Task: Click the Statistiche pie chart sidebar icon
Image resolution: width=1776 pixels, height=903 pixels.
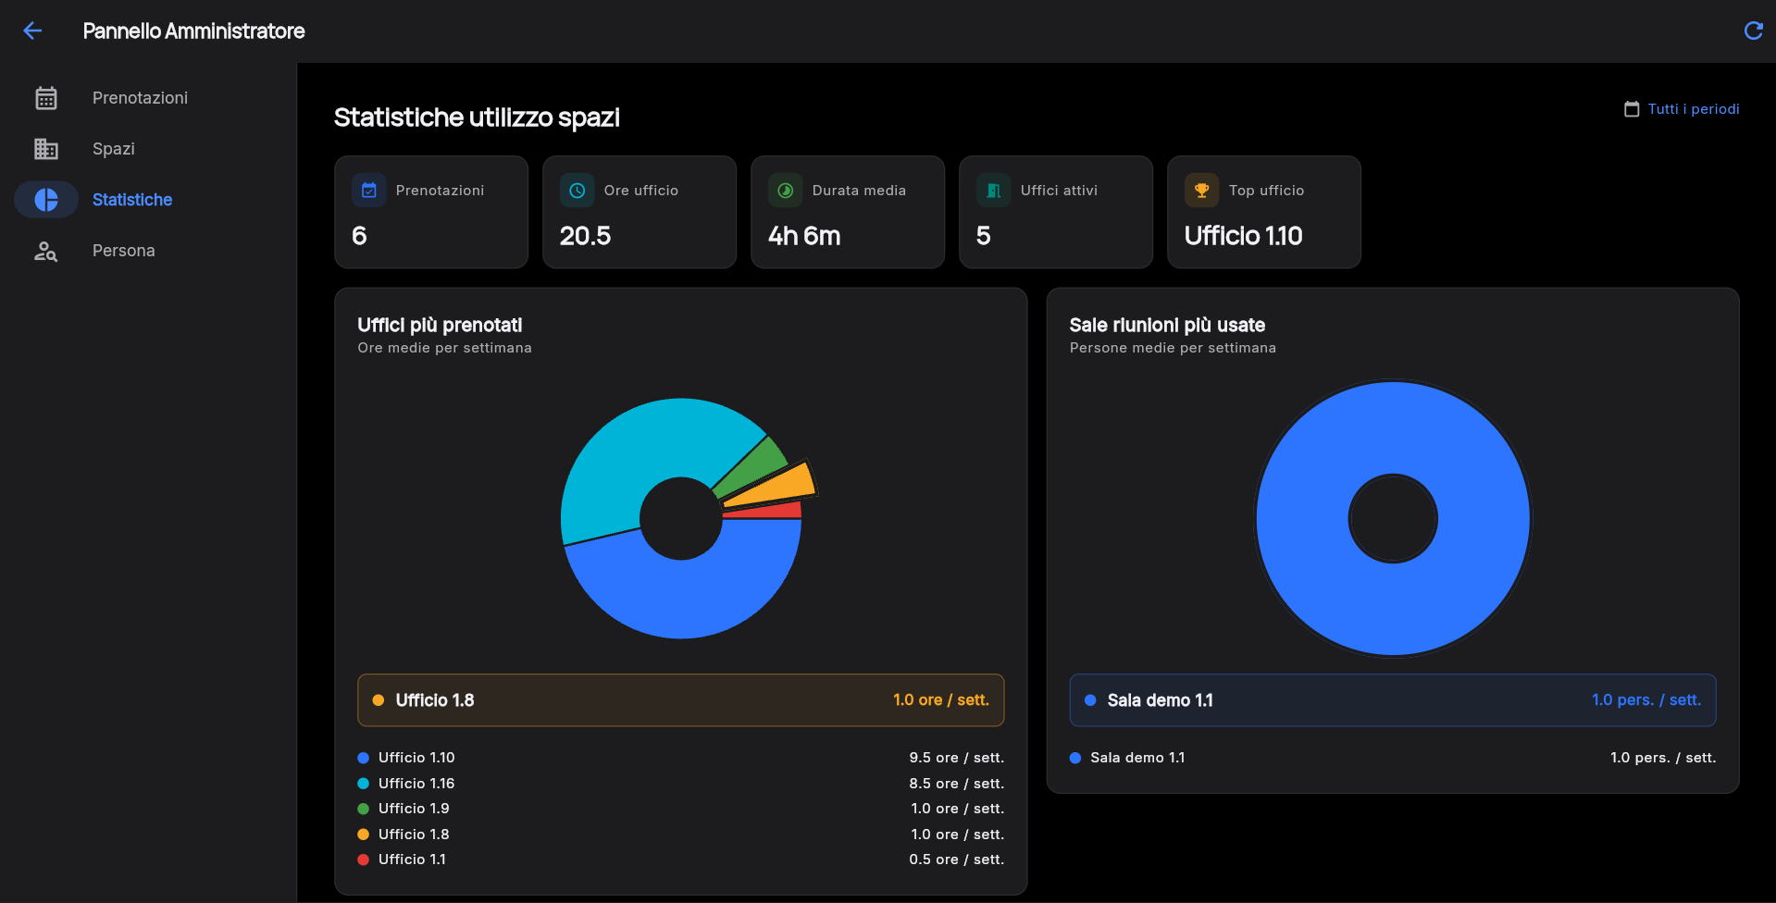Action: 46,200
